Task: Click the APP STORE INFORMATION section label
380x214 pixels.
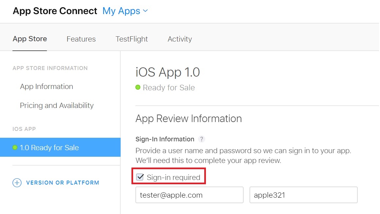Action: (50, 68)
